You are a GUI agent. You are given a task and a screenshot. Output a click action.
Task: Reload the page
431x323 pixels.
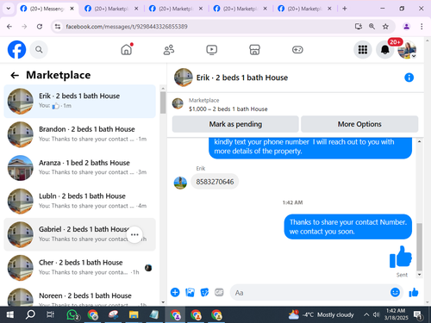pyautogui.click(x=40, y=27)
